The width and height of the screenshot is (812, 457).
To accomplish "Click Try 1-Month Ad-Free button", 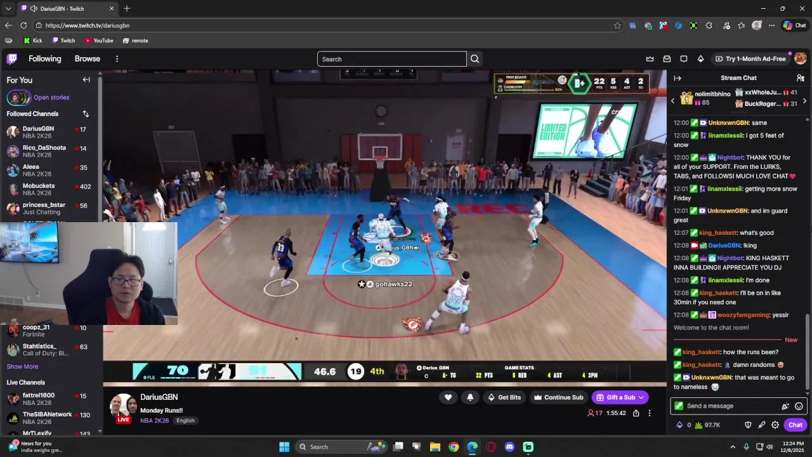I will 750,59.
